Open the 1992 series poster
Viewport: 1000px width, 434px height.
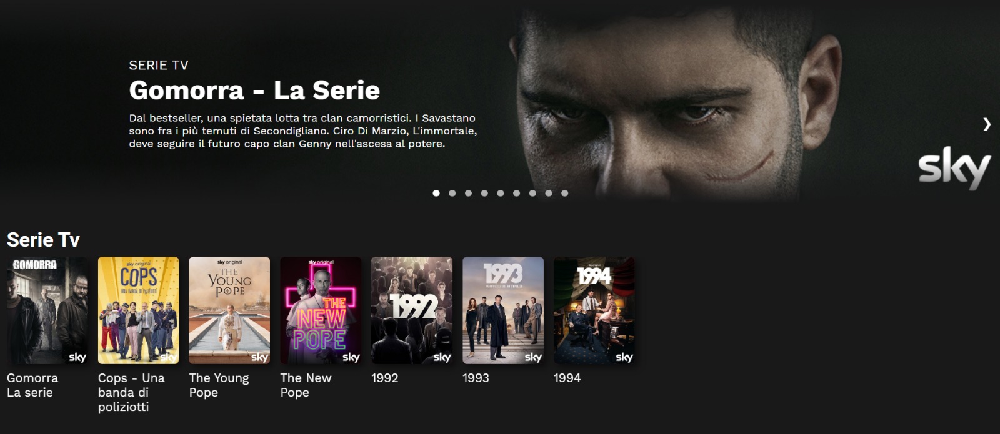(x=412, y=310)
